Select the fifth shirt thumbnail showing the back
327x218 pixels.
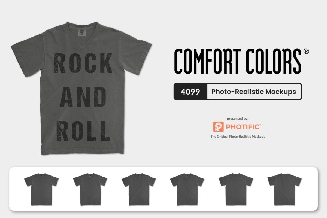[236, 189]
